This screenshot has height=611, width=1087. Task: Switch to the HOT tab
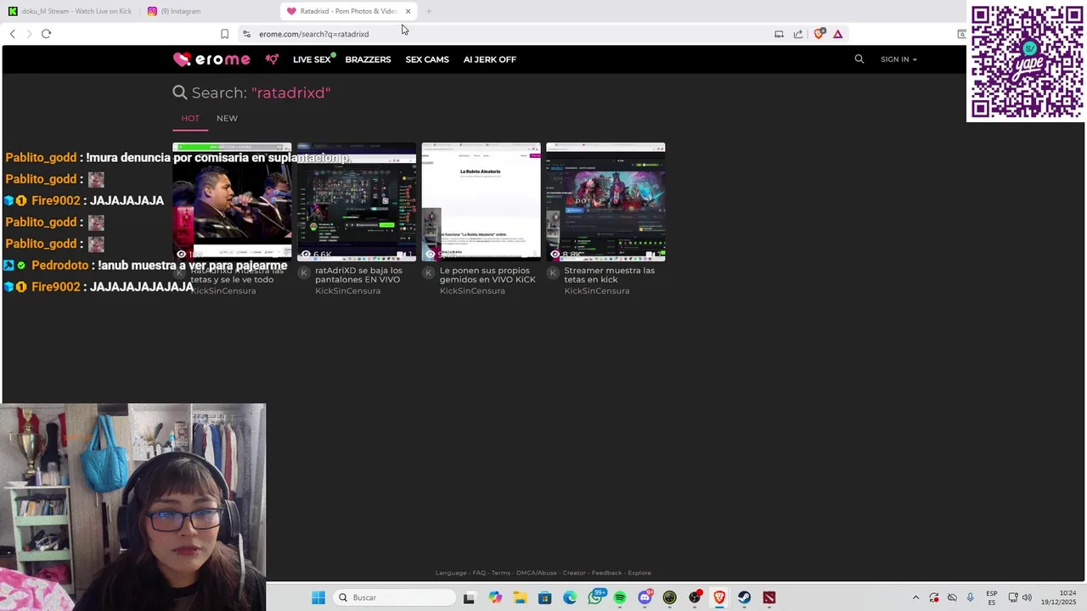click(x=190, y=118)
